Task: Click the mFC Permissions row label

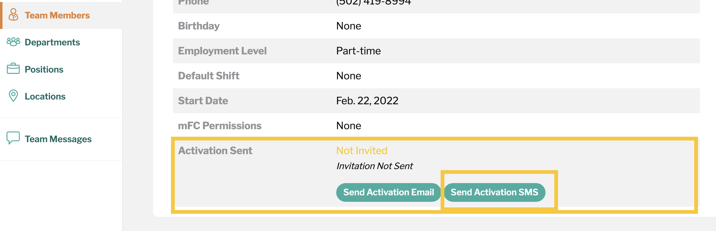Action: (220, 125)
